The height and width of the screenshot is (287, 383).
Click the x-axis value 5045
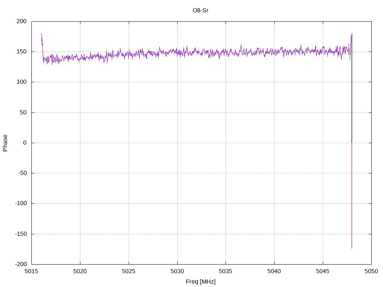point(323,271)
